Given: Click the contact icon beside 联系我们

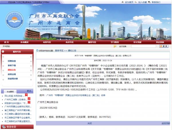Looking at the screenshot, I should 149,2.
